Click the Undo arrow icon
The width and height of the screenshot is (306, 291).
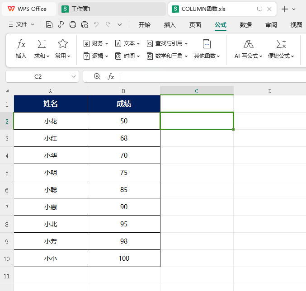pos(96,24)
